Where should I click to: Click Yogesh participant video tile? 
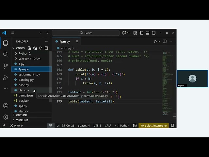(x=192, y=78)
